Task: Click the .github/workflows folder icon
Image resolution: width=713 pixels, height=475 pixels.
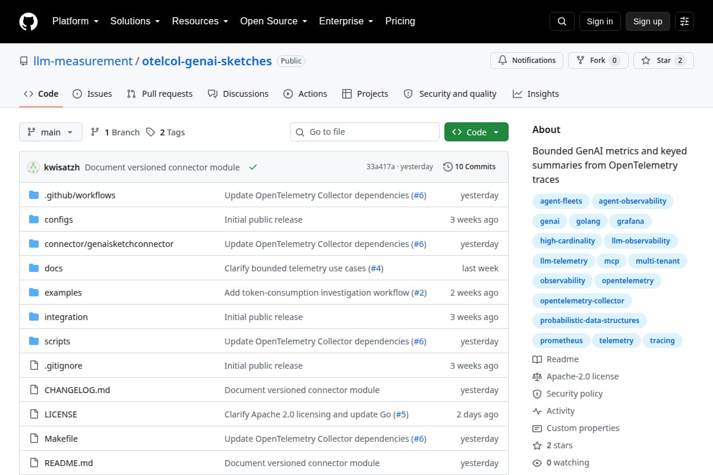Action: (x=34, y=195)
